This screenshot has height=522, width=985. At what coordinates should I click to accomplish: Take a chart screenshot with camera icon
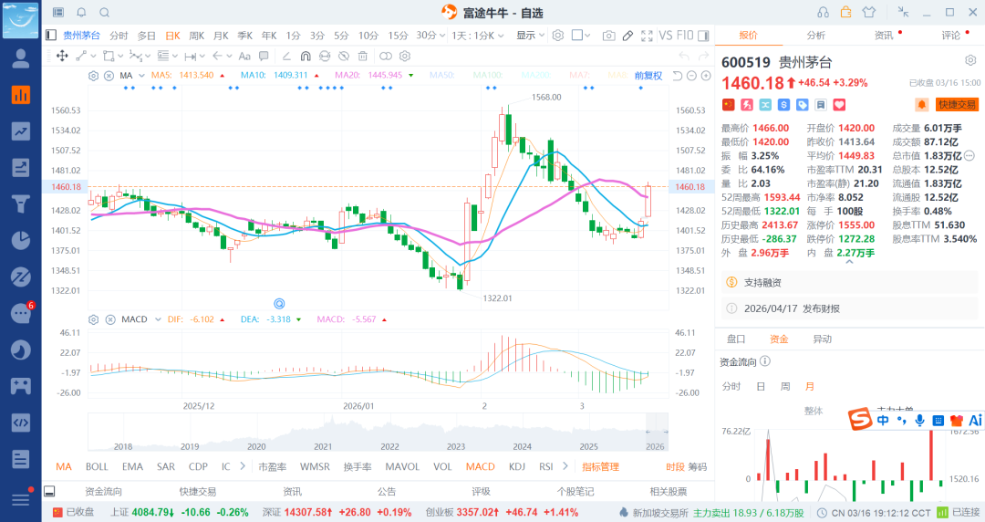608,36
